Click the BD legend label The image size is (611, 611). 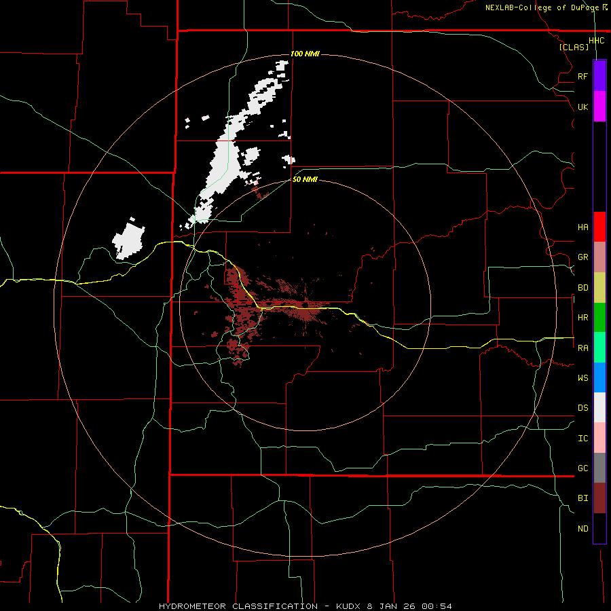[582, 288]
